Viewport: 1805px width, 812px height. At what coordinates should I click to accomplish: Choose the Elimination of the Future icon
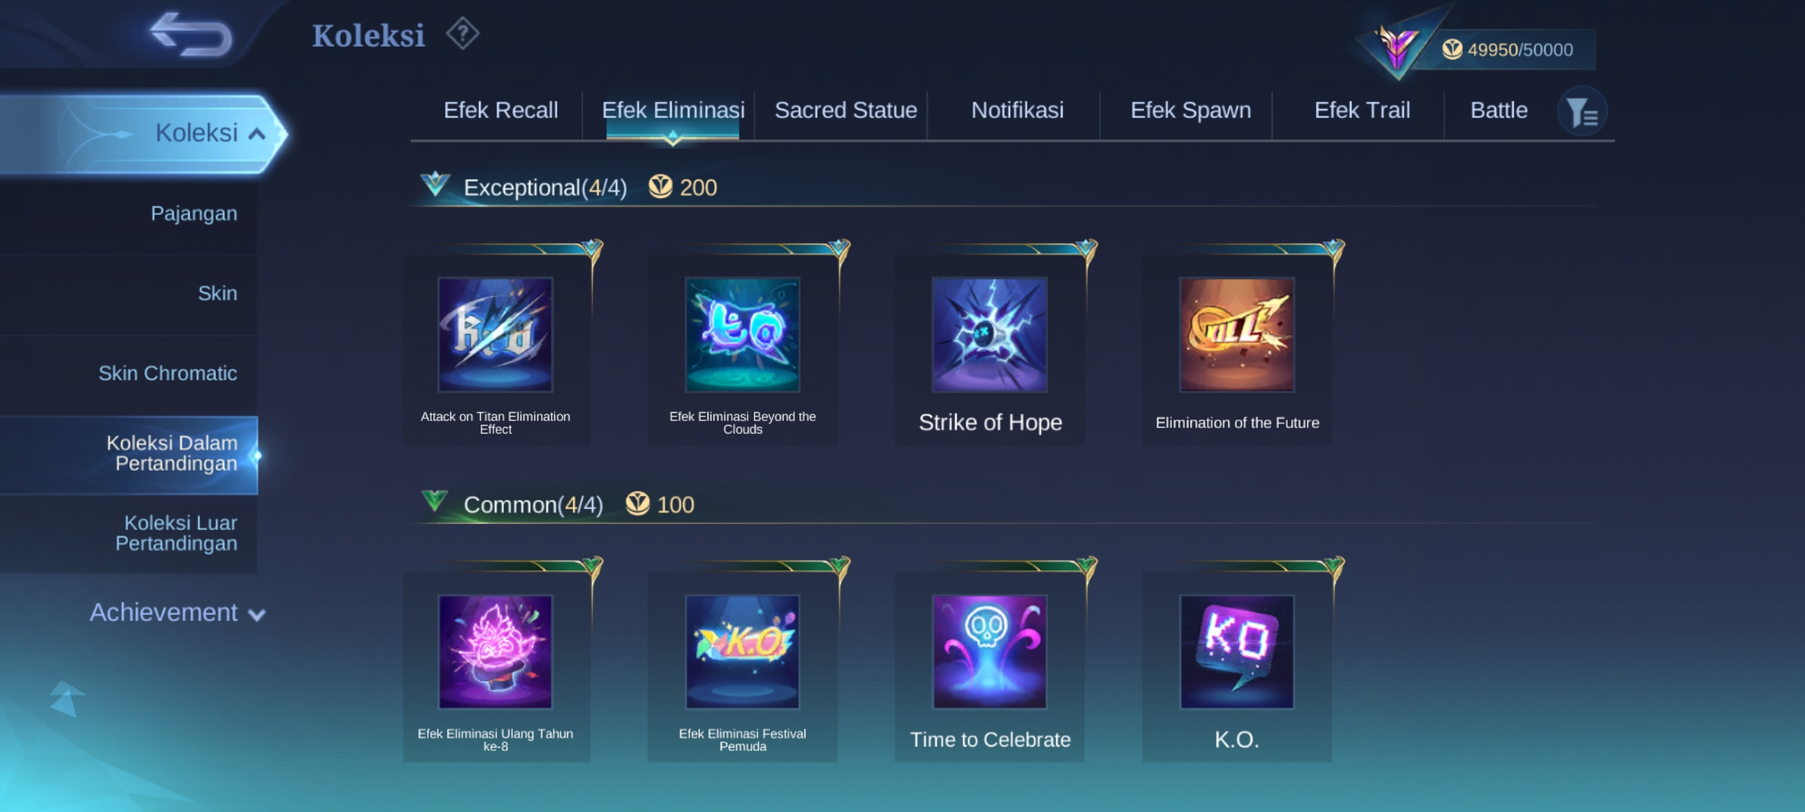click(1237, 335)
